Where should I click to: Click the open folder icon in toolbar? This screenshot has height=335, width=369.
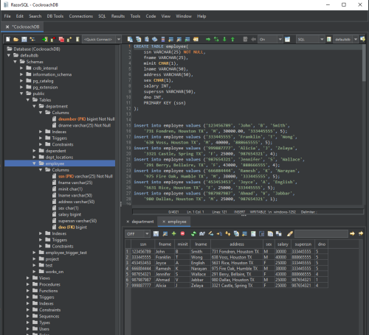point(16,39)
